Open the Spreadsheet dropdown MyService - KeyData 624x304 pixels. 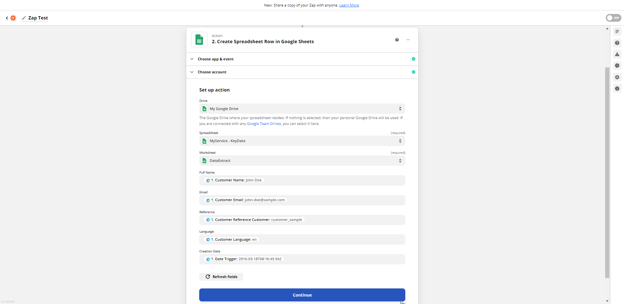point(302,141)
